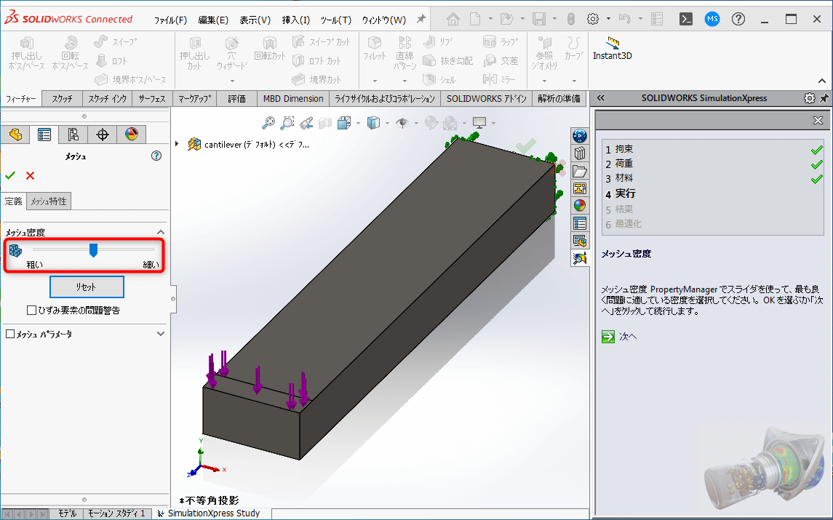
Task: Click the SOLIDWORKS Resources globe icon in task pane
Action: pyautogui.click(x=578, y=135)
